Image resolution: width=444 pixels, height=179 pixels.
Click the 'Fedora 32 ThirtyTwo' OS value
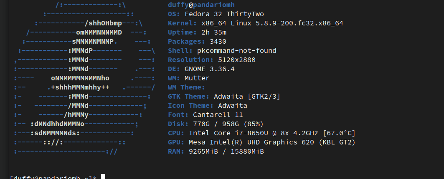[x=224, y=14]
